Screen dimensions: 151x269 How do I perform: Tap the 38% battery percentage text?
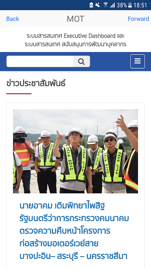[x=122, y=5]
